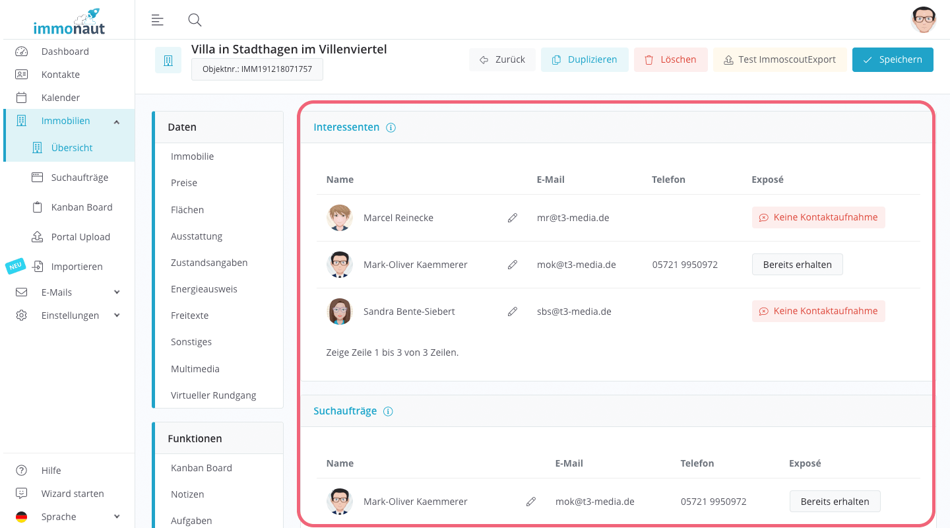Viewport: 950px width, 528px height.
Task: Open the info icon beside Suchaufträge heading
Action: point(388,412)
